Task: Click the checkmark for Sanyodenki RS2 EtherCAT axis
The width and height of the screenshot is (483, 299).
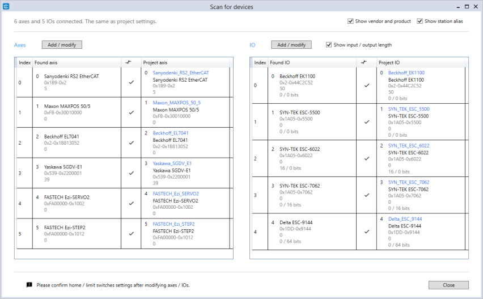Action: [131, 82]
